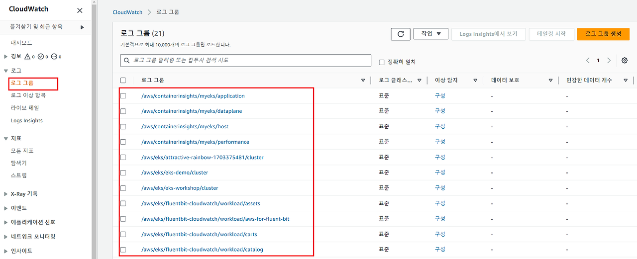Expand the 경보 sidebar section

coord(6,57)
